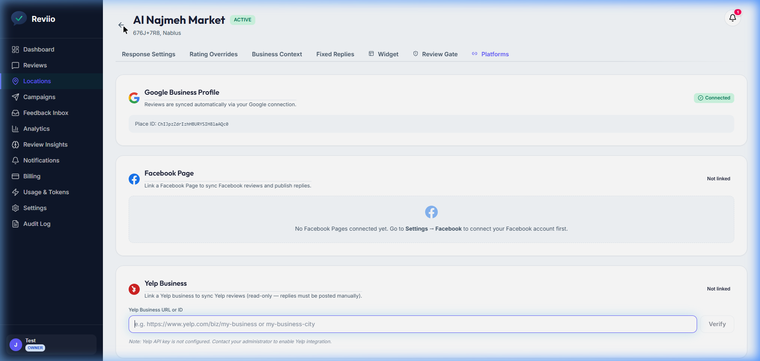Open the Review Gate tab
The image size is (760, 361).
pos(435,54)
